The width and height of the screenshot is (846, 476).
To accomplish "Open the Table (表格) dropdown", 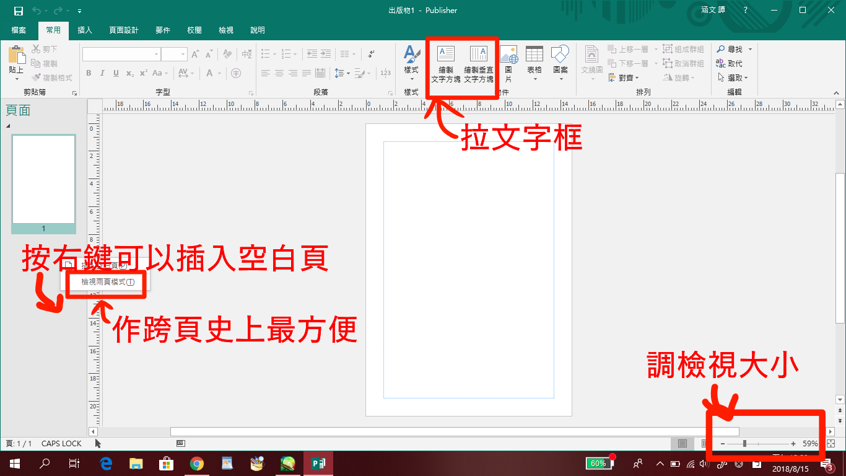I will 534,64.
